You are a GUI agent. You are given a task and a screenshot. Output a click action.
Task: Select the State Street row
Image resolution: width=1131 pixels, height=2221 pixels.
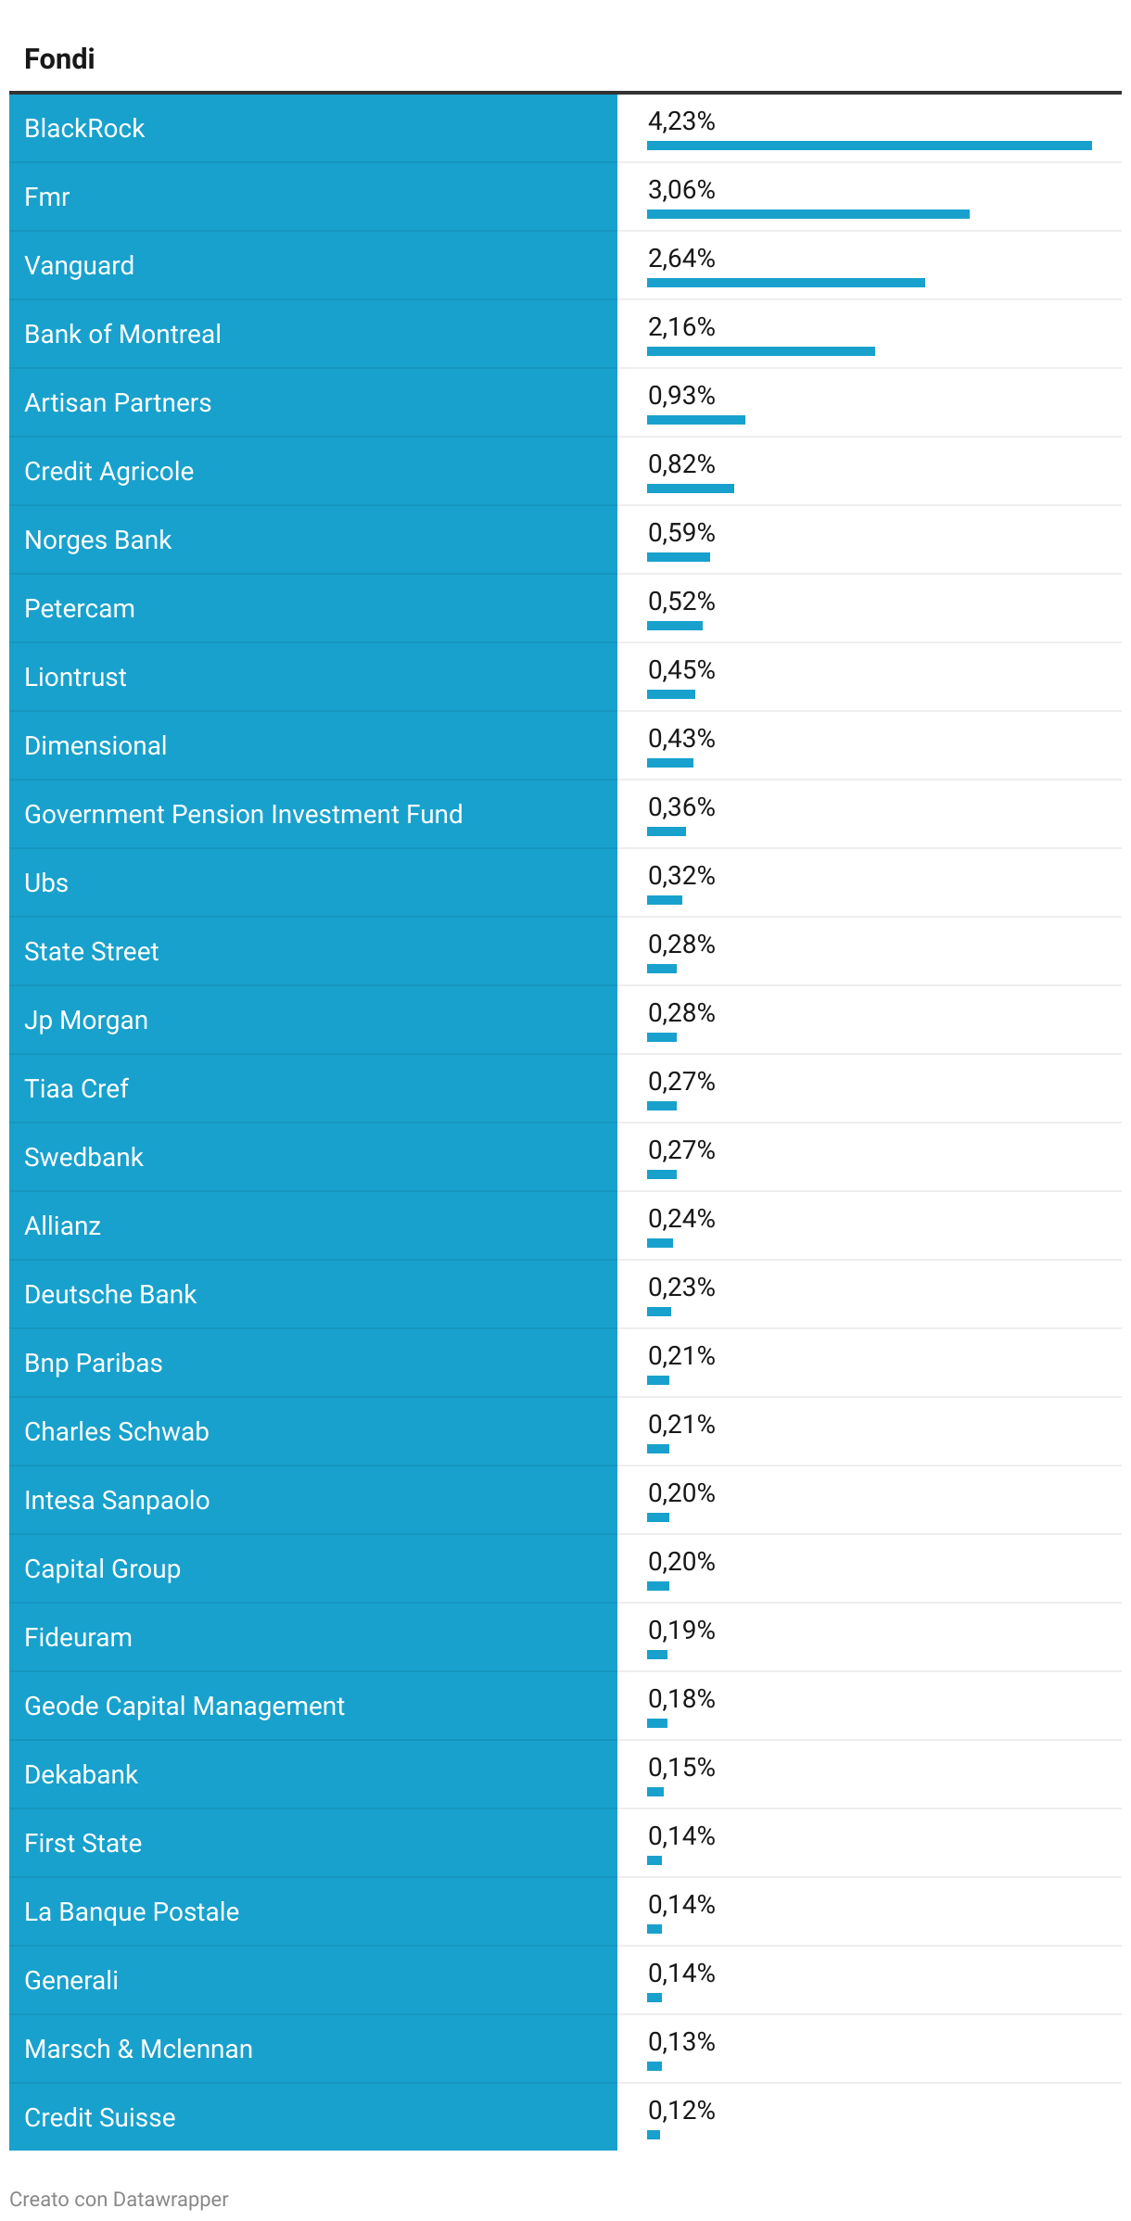point(565,951)
